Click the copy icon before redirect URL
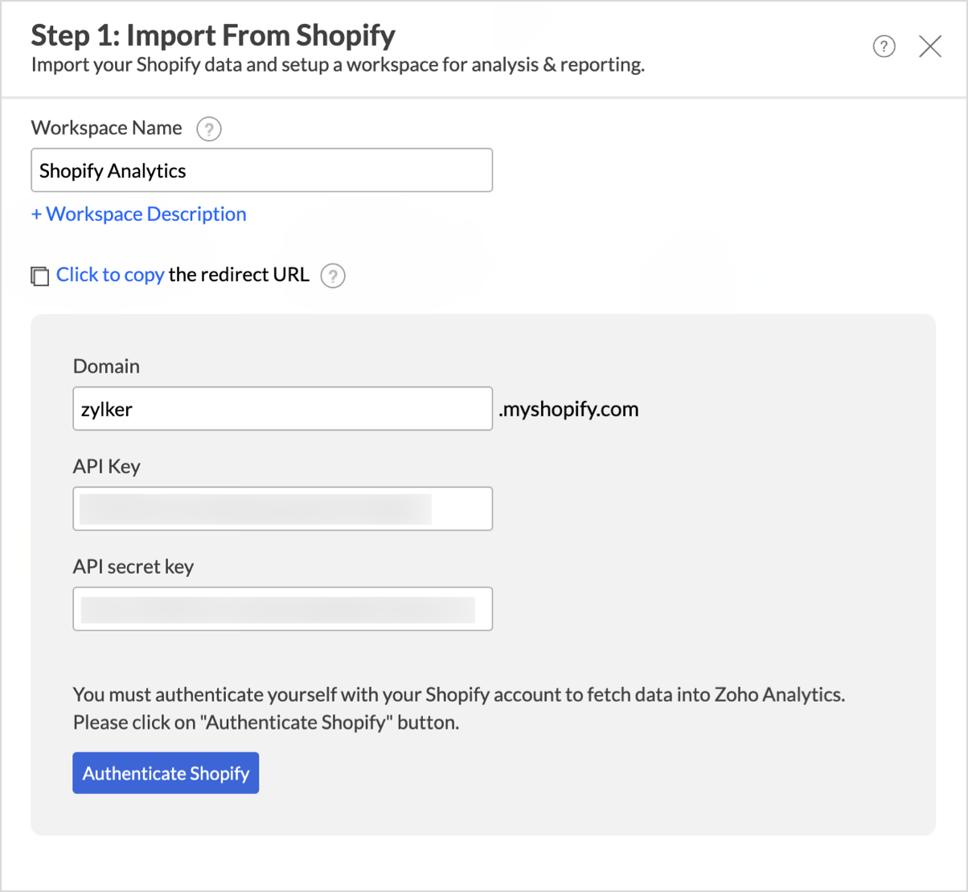Image resolution: width=968 pixels, height=892 pixels. pos(39,276)
